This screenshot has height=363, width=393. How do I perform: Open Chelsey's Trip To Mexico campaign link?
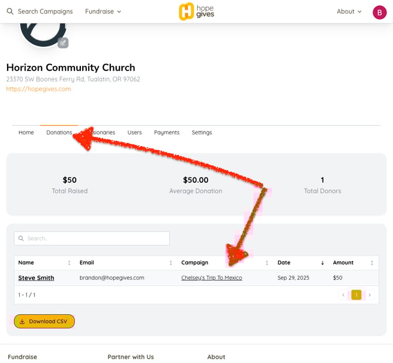click(x=211, y=278)
